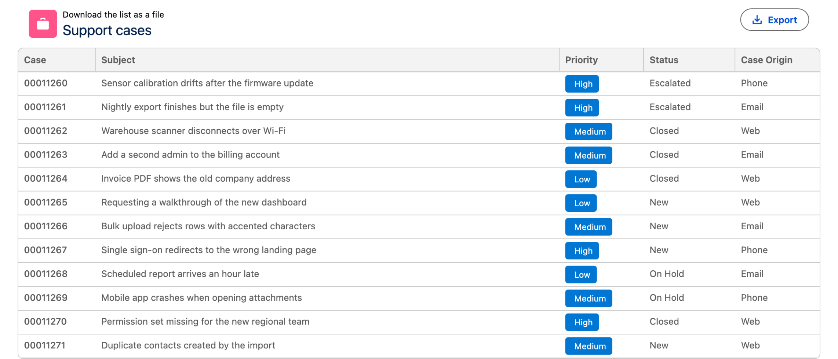Viewport: 838px width, 359px height.
Task: Open case number 00011261
Action: pos(45,107)
